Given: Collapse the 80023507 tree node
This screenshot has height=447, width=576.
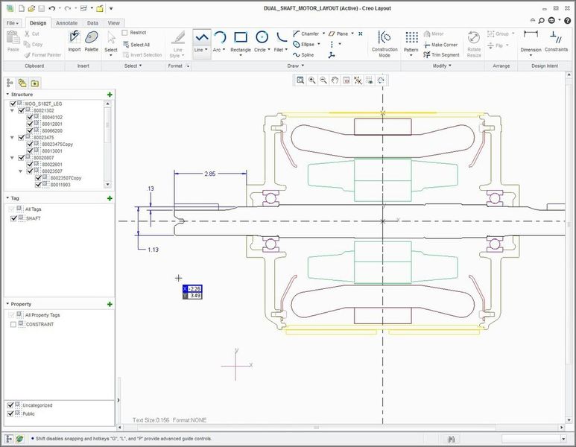Looking at the screenshot, I should [21, 171].
